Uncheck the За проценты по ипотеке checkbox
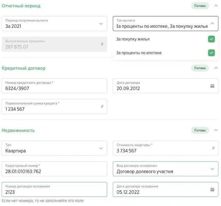The width and height of the screenshot is (221, 206). tap(211, 53)
